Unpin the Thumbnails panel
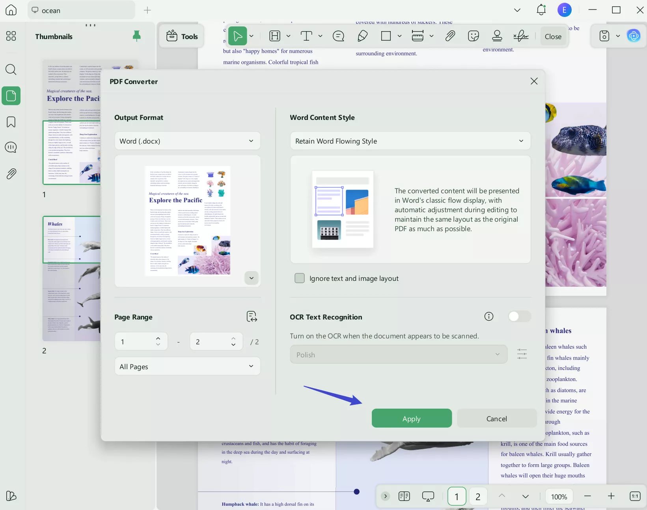The width and height of the screenshot is (647, 510). (137, 36)
